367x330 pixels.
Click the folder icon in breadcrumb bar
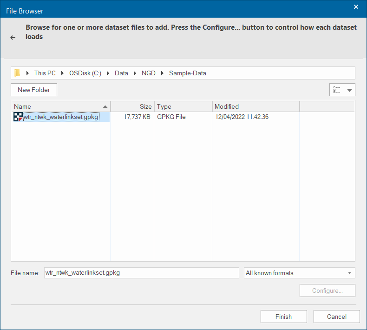(17, 73)
